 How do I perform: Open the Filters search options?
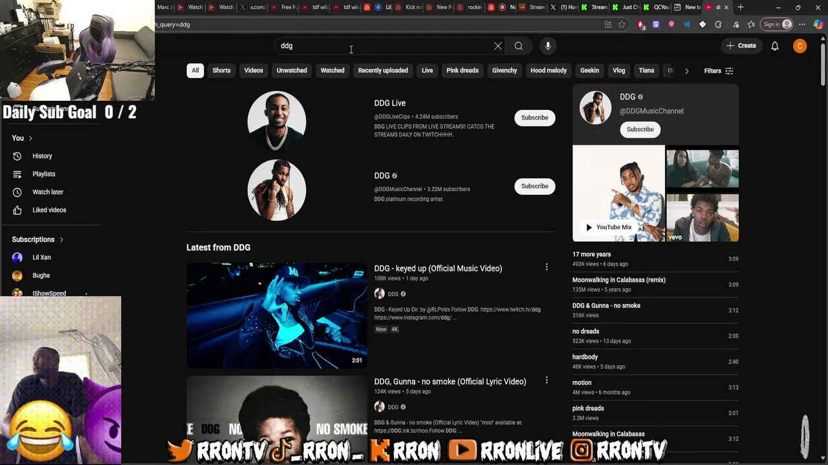(x=719, y=70)
